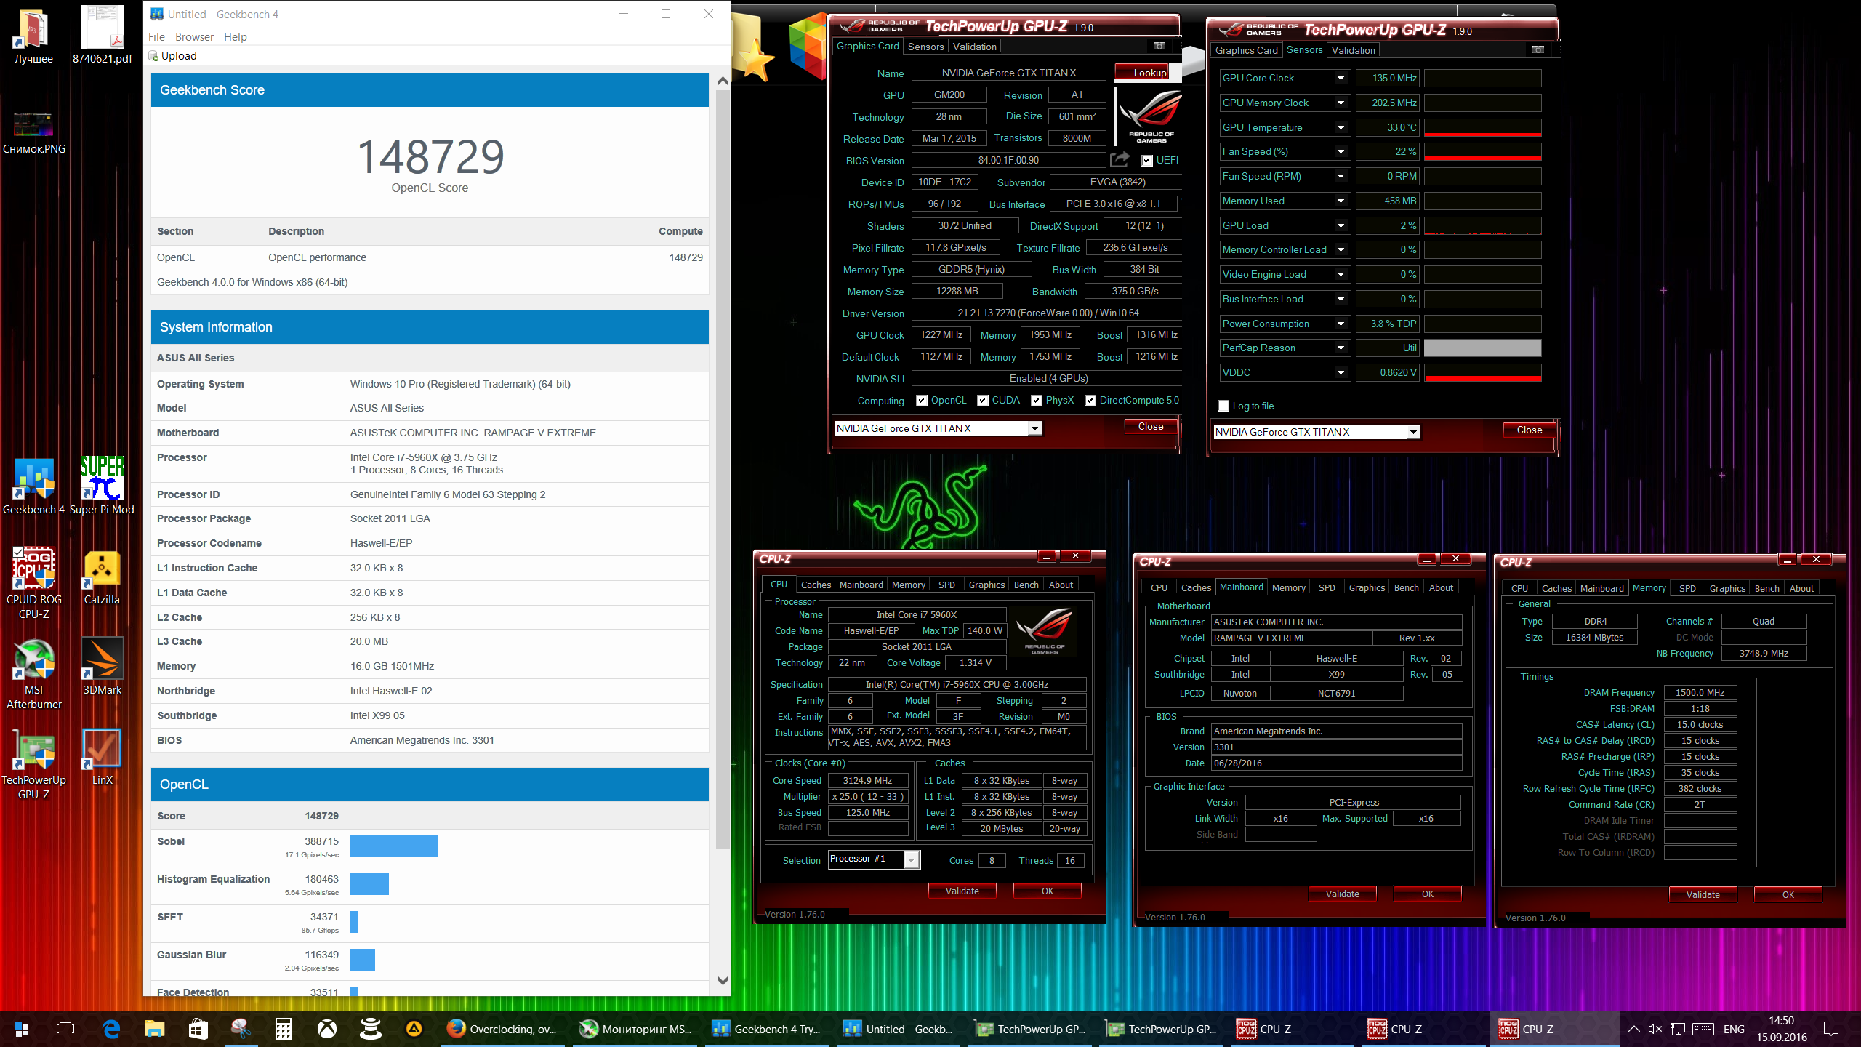Open the Browser menu in Geekbench
The width and height of the screenshot is (1861, 1047).
click(194, 36)
